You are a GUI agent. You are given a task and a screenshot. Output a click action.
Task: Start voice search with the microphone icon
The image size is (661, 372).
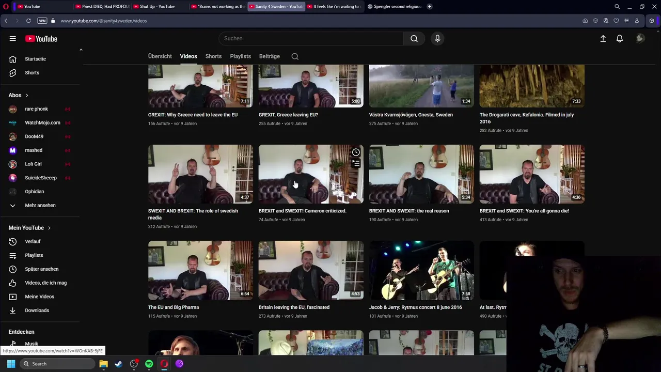(x=437, y=38)
